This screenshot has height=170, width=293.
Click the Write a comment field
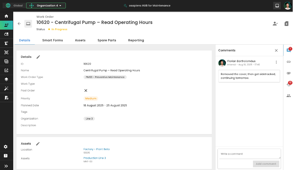[249, 154]
